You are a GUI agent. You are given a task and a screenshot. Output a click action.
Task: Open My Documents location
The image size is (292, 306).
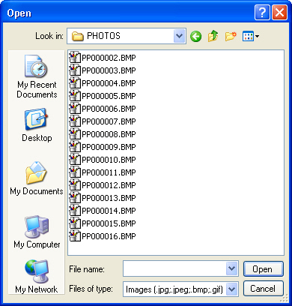(37, 178)
